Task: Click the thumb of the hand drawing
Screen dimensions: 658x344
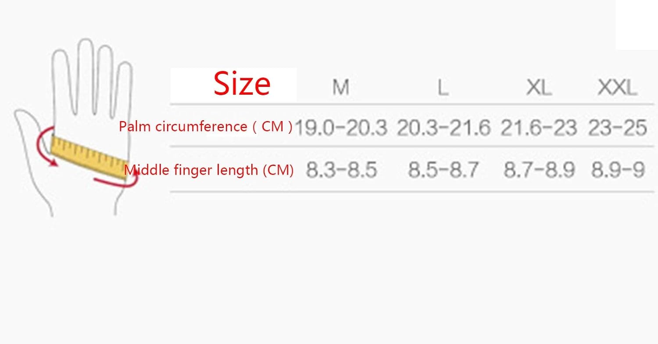Action: pyautogui.click(x=31, y=132)
